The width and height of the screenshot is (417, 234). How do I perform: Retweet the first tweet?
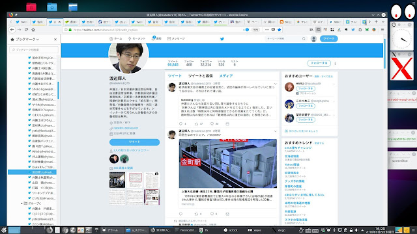(197, 124)
